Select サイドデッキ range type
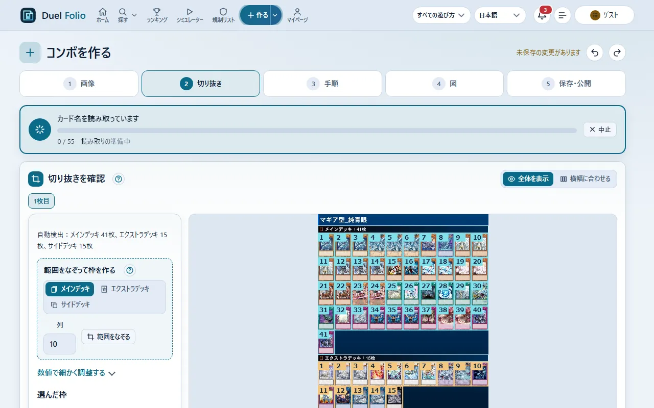 click(70, 305)
